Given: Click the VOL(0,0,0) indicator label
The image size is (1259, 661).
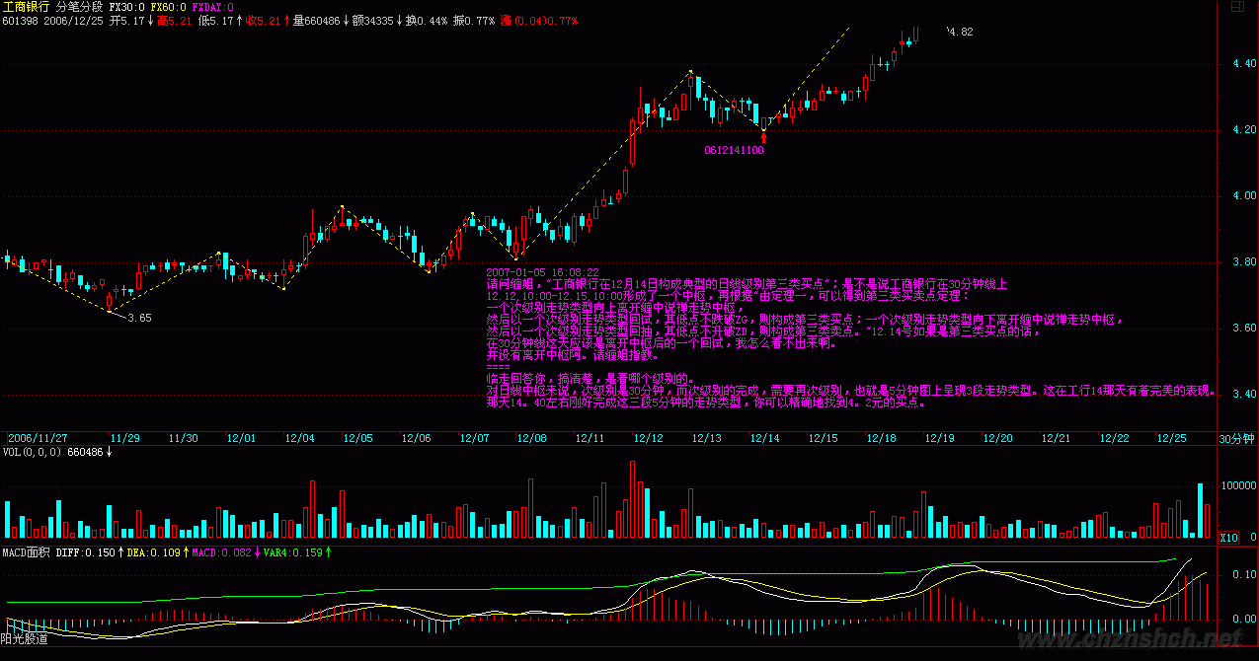Looking at the screenshot, I should (x=32, y=452).
